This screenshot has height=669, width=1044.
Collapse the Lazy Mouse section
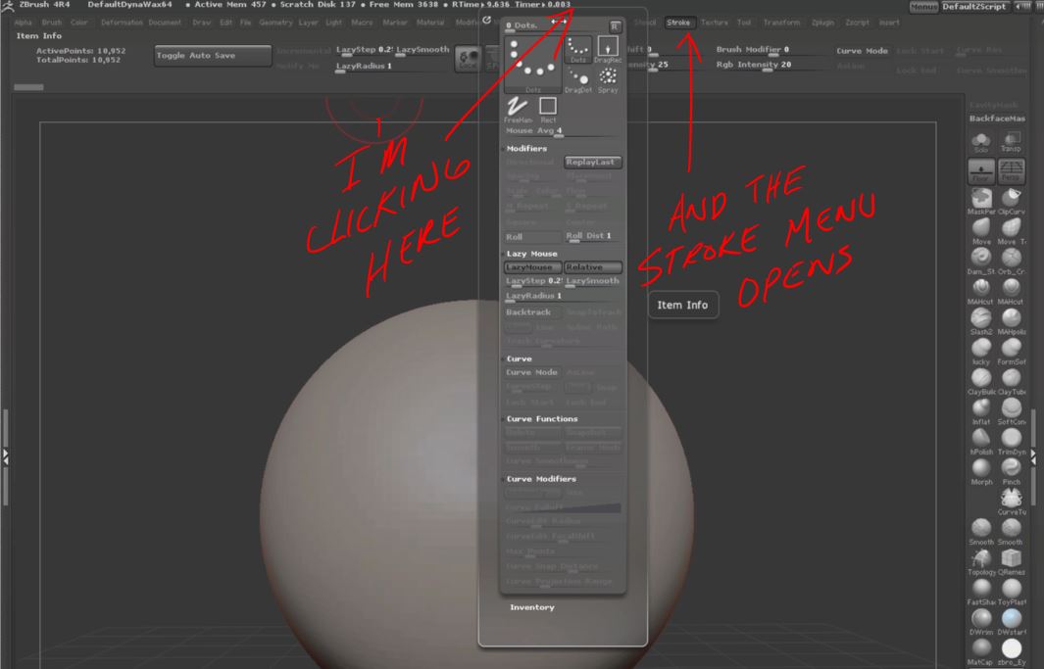click(531, 254)
